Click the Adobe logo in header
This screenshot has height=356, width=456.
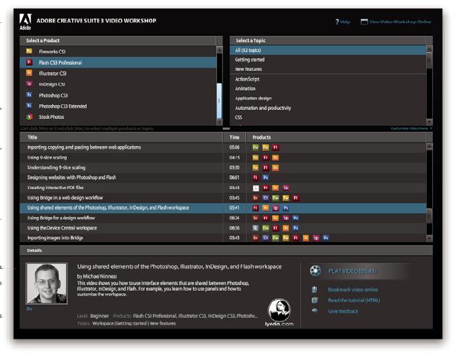[x=25, y=22]
